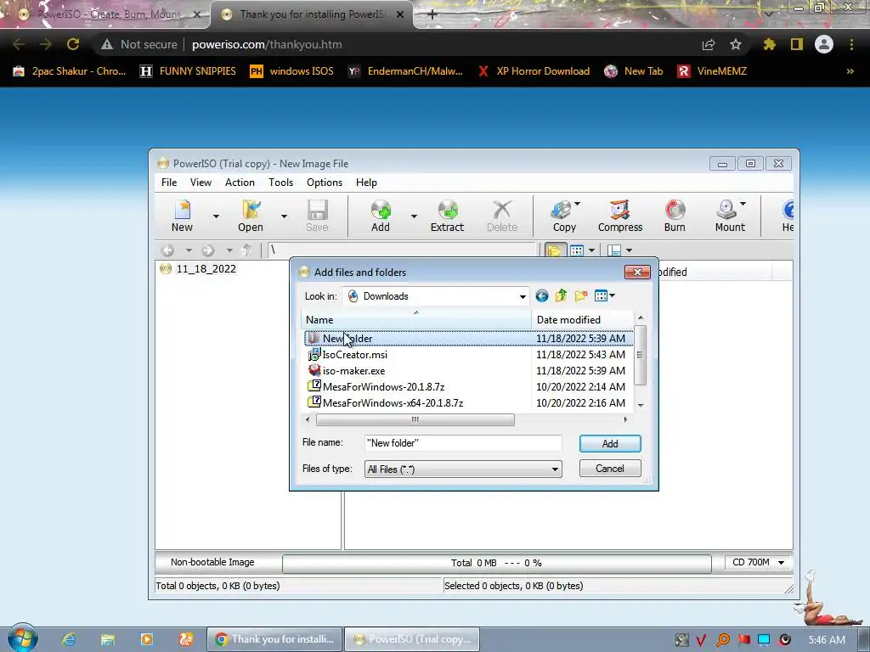Click the Save toolbar icon
Screen dimensions: 870x652
point(318,216)
